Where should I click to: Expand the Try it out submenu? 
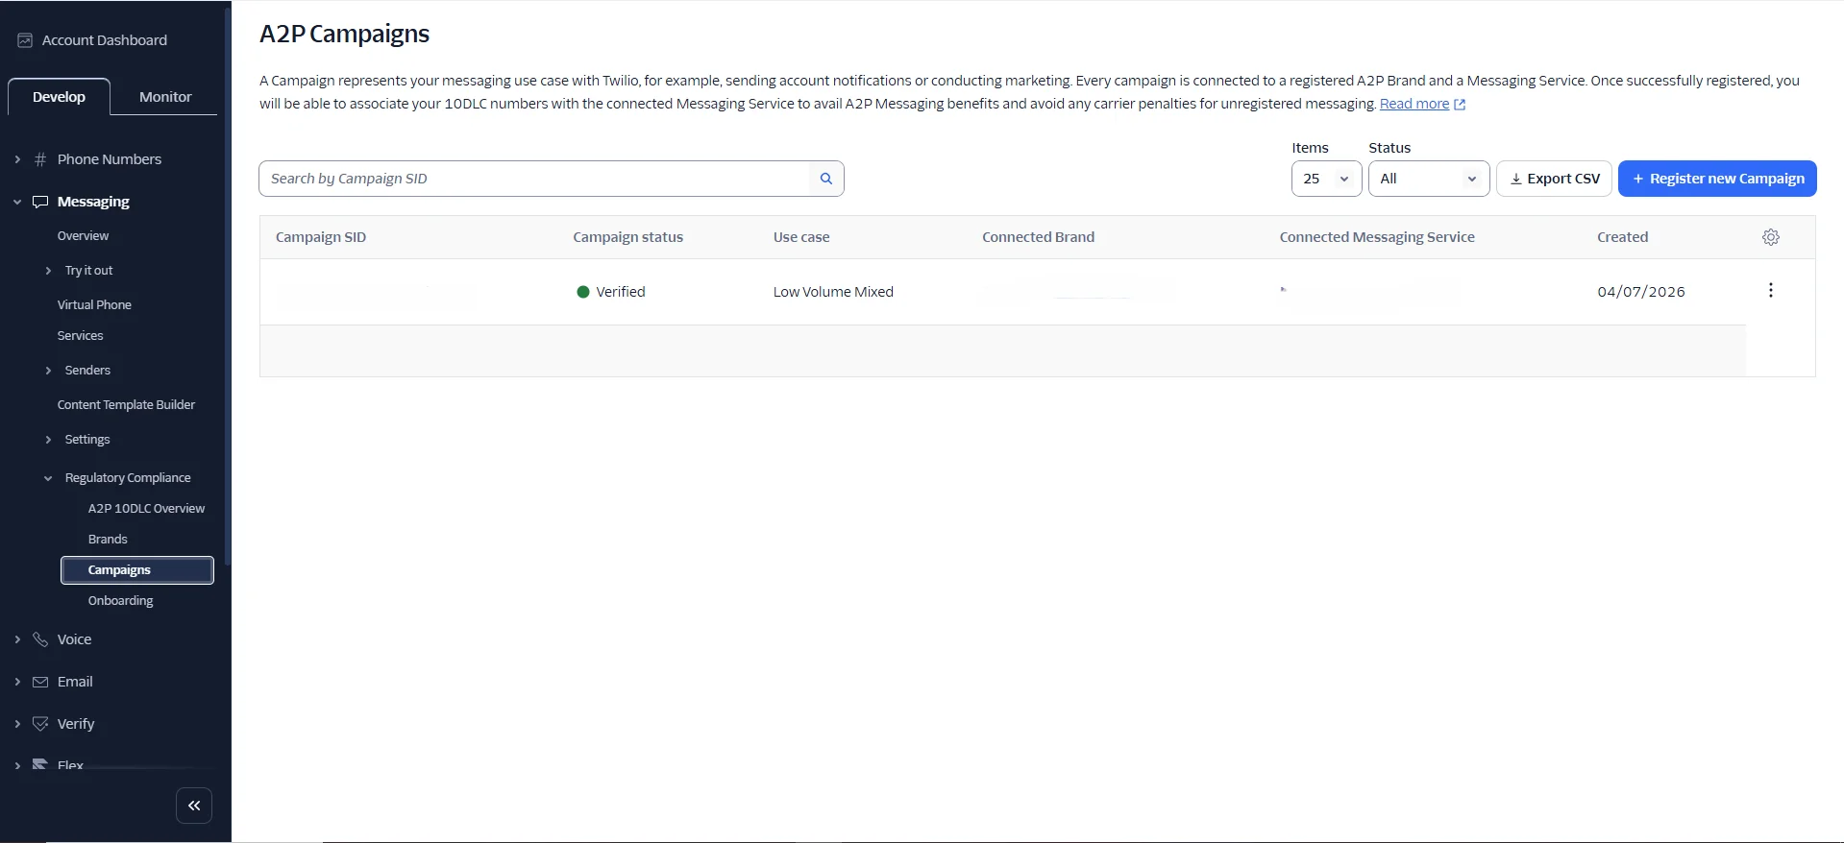[48, 271]
